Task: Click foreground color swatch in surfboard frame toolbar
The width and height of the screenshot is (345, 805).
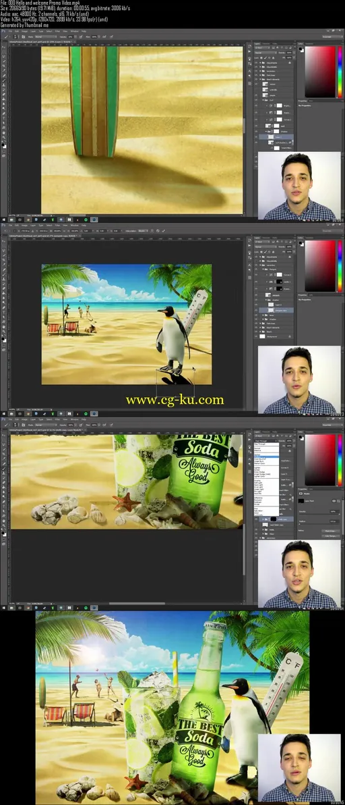Action: point(3,145)
